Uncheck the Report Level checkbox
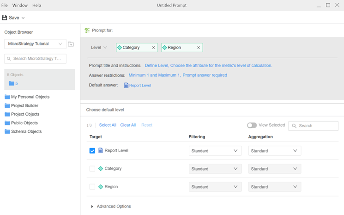The image size is (344, 215). click(x=92, y=151)
